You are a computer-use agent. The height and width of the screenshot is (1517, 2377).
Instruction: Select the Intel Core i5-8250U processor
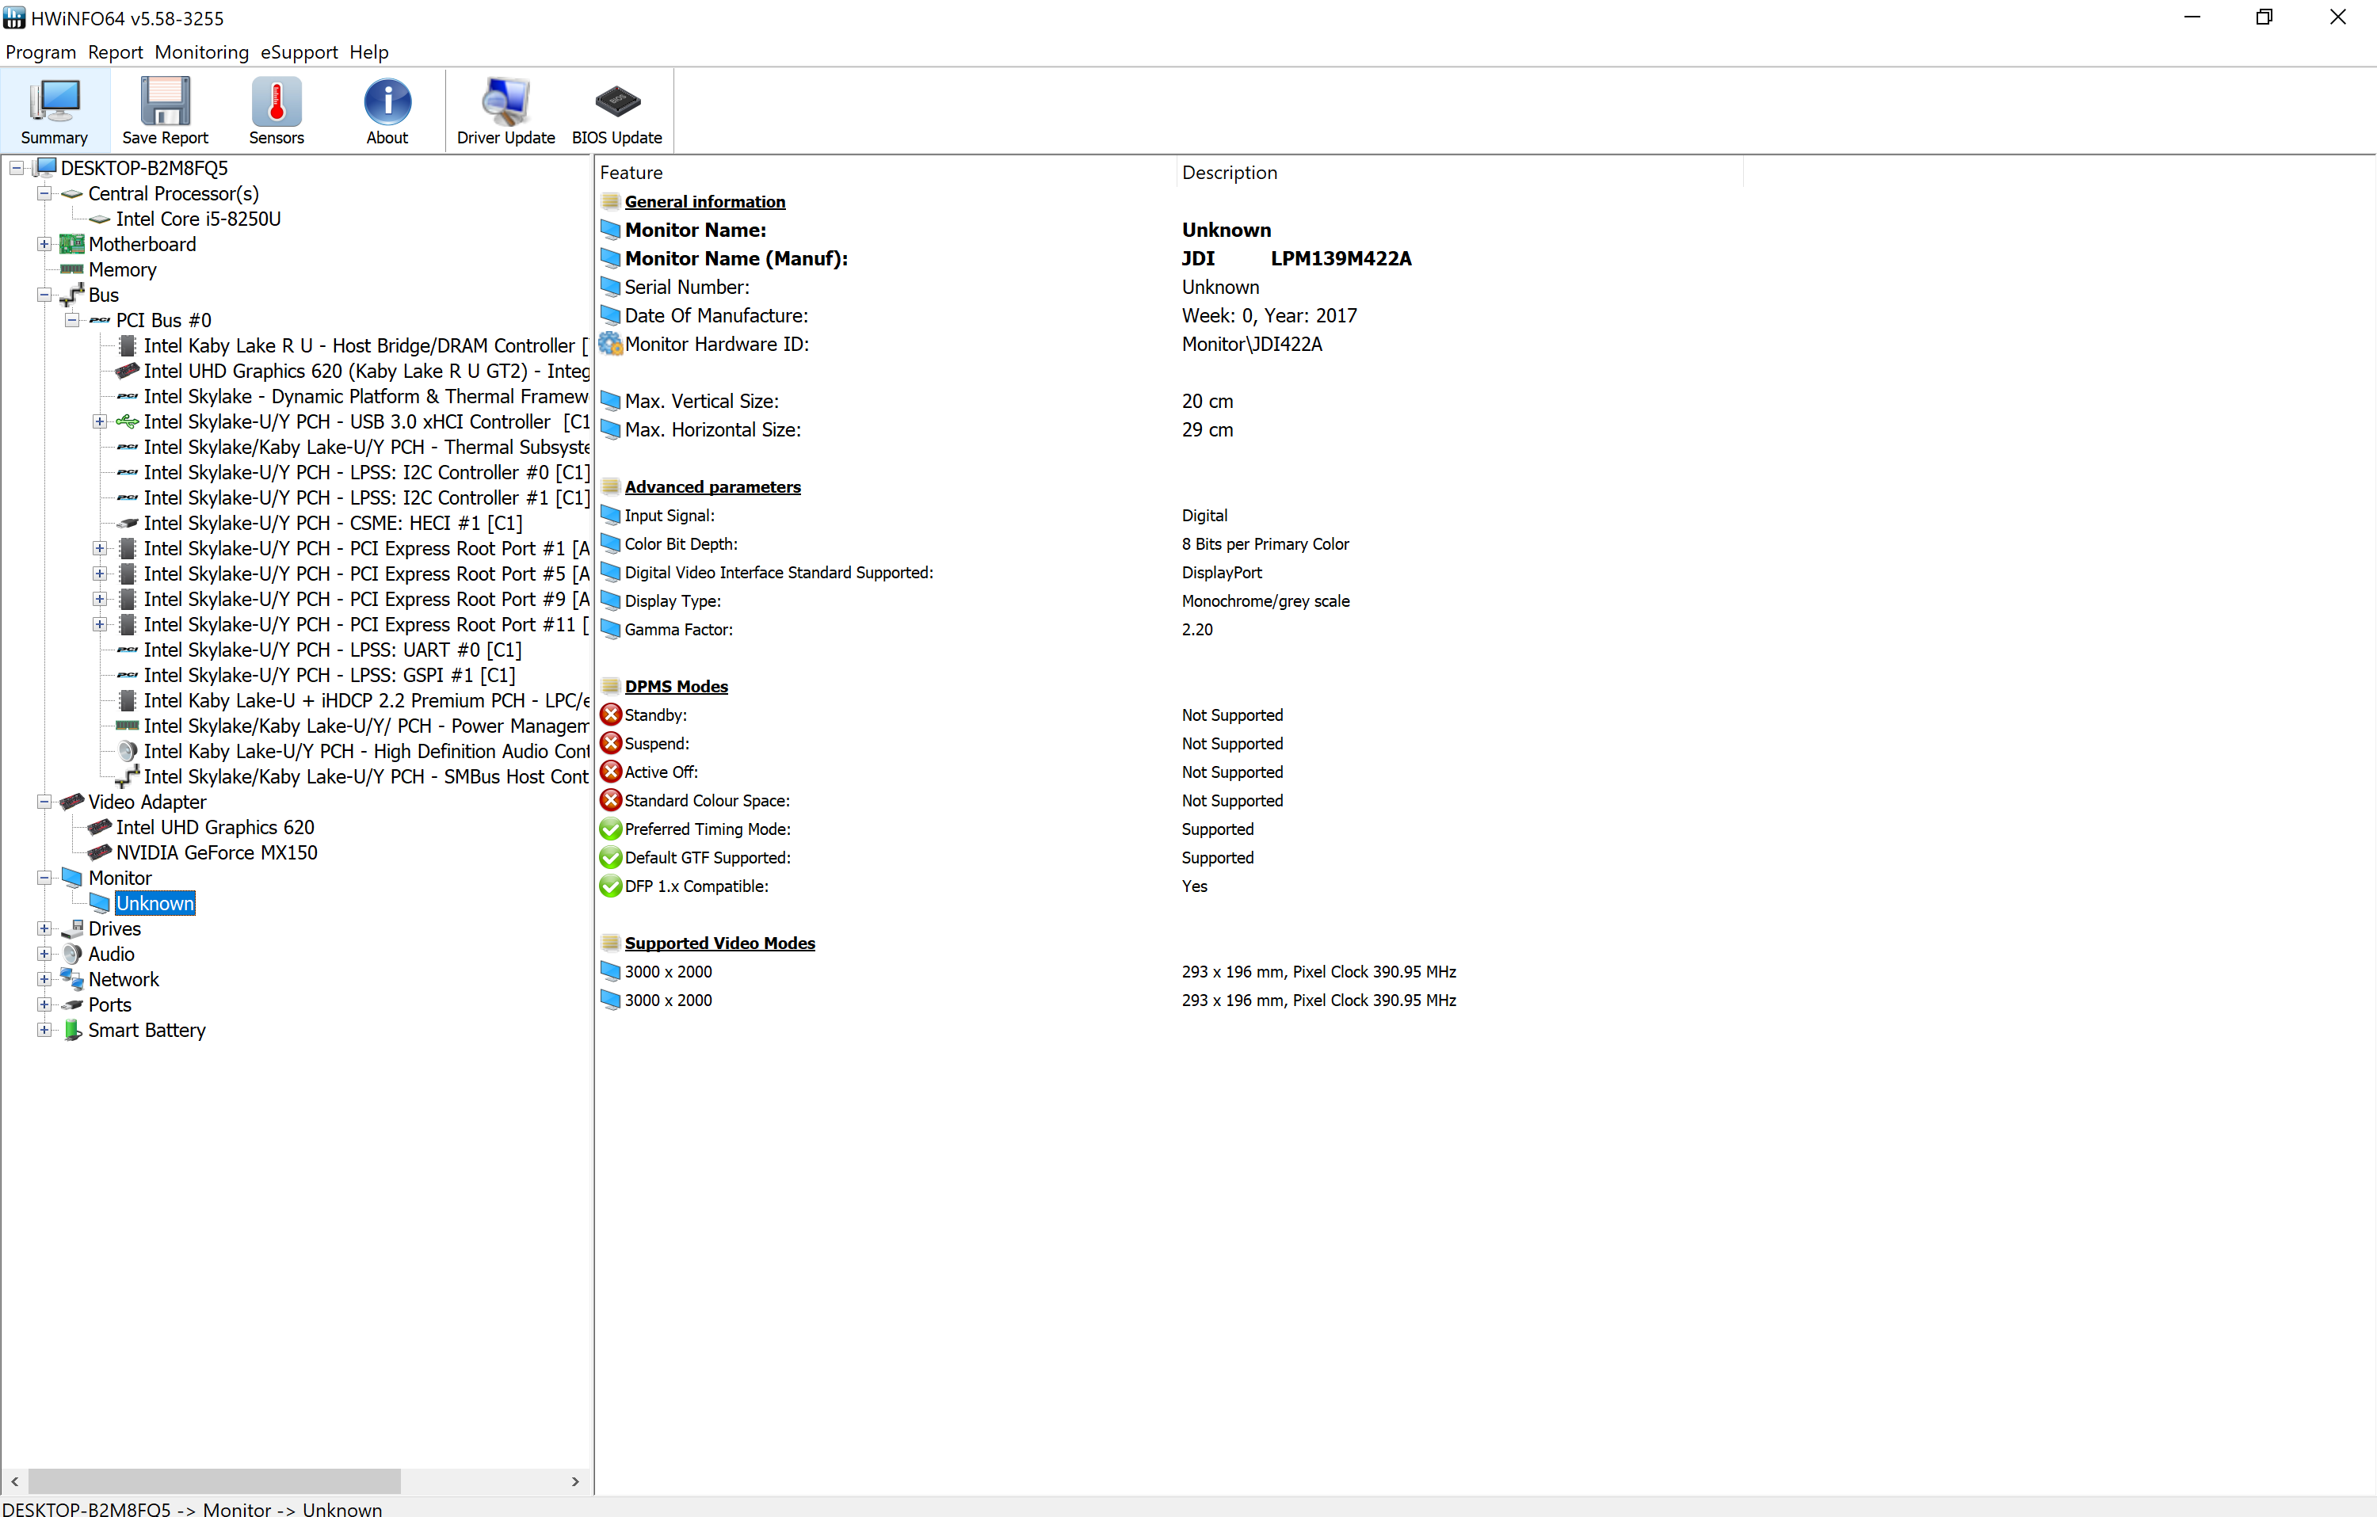click(197, 219)
